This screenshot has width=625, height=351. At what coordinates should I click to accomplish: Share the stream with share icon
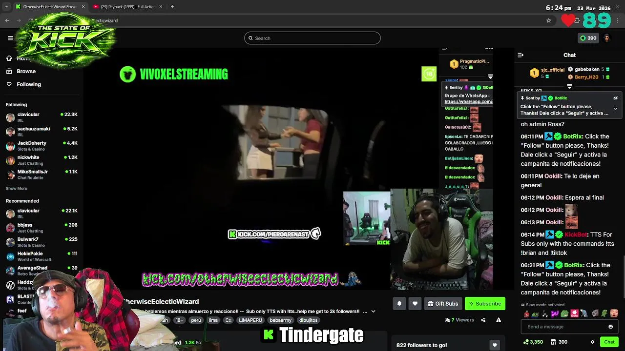click(483, 320)
